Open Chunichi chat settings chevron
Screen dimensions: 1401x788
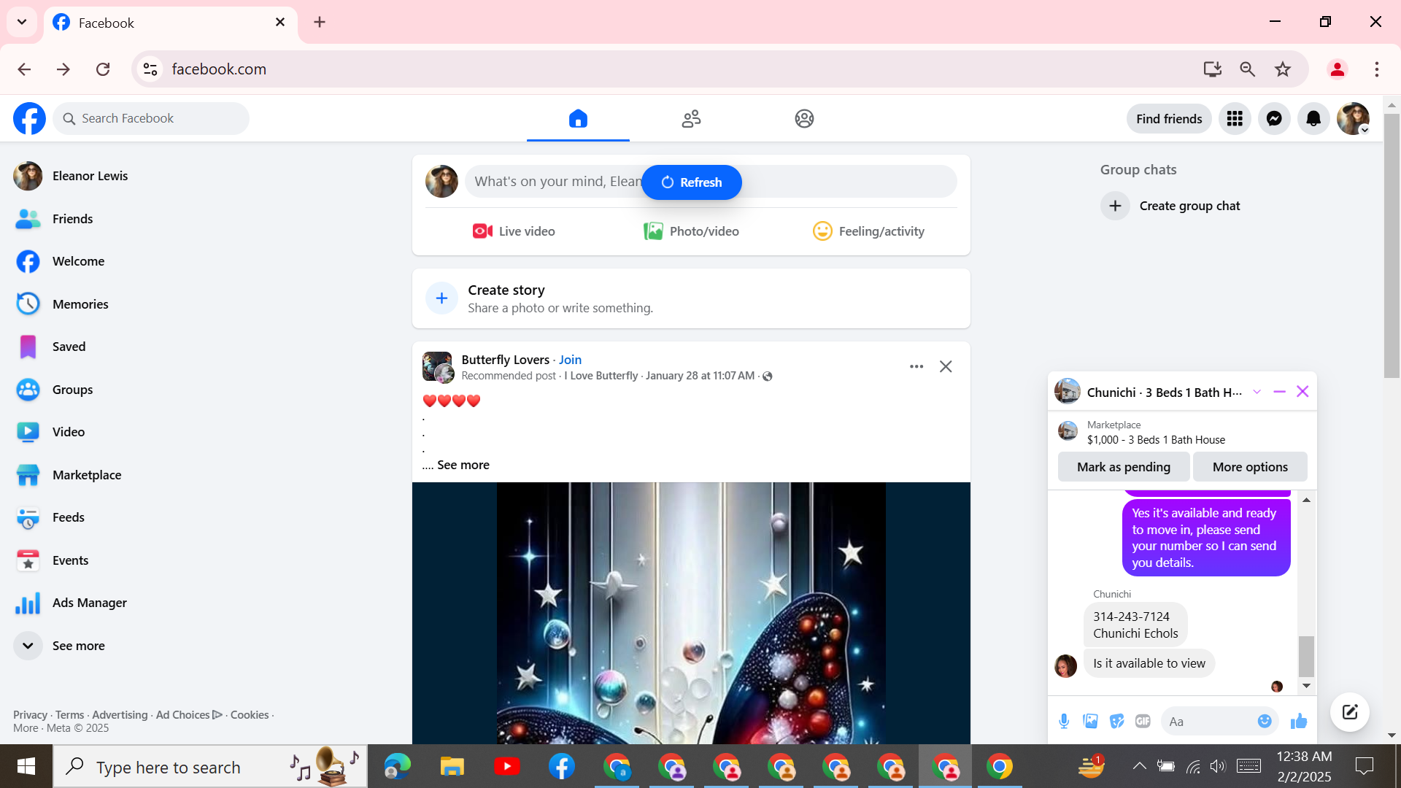coord(1257,392)
